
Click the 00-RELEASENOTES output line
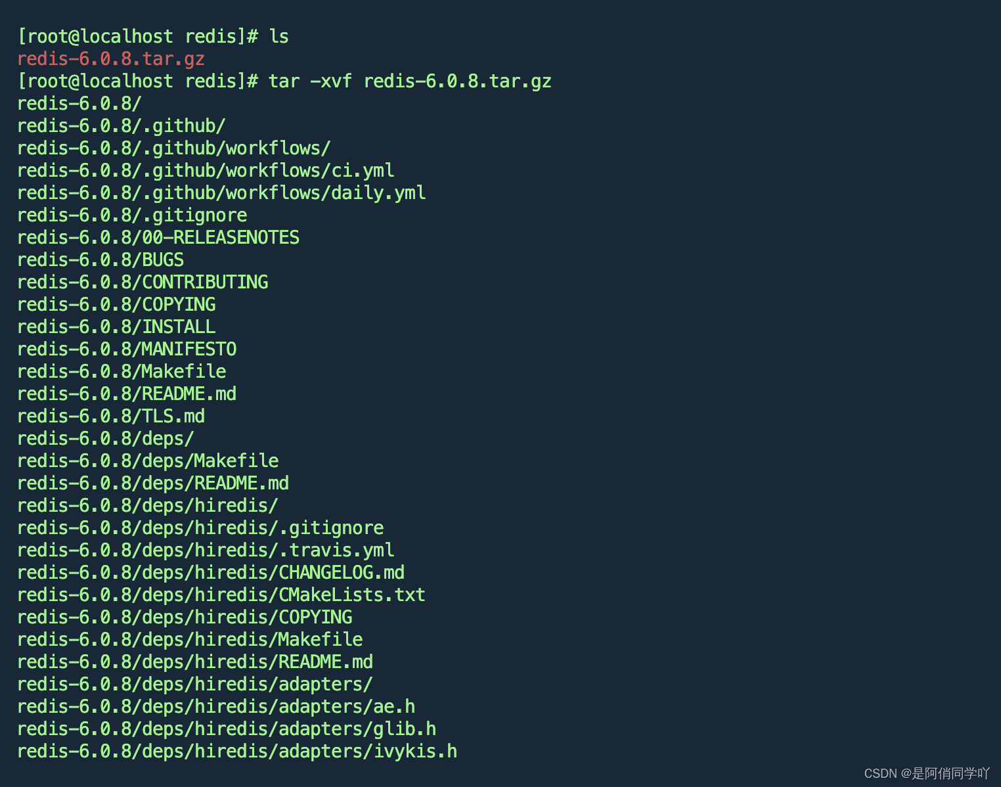[158, 238]
